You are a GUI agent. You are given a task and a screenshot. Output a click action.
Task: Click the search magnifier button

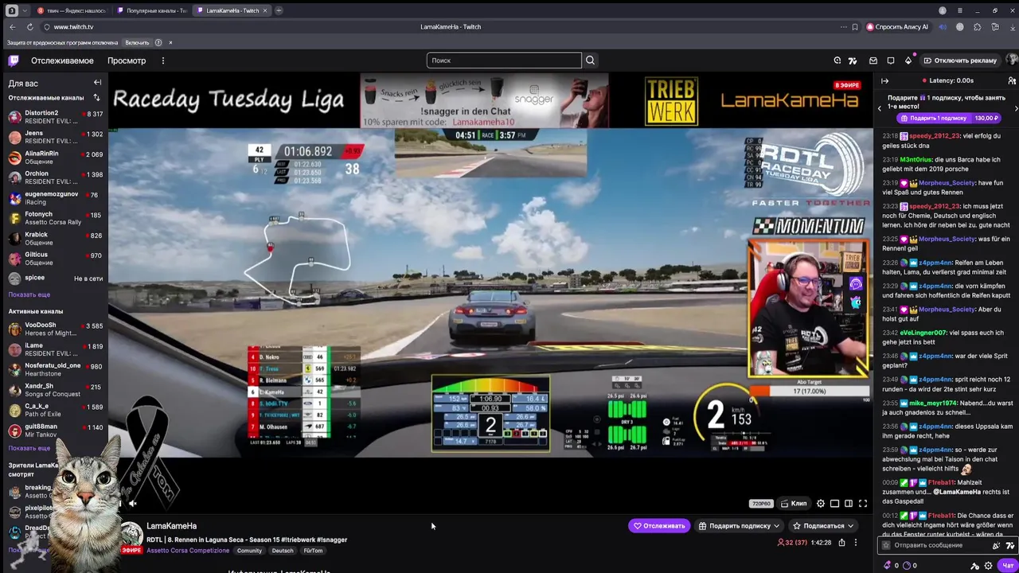click(590, 60)
